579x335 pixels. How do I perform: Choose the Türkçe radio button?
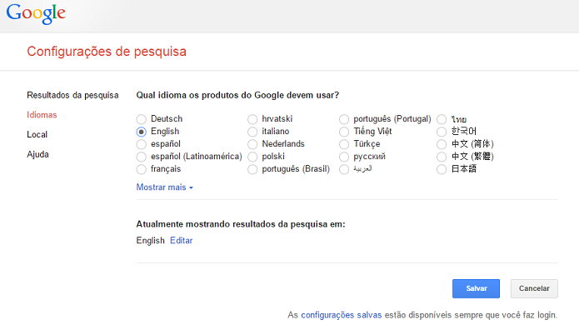pyautogui.click(x=344, y=144)
